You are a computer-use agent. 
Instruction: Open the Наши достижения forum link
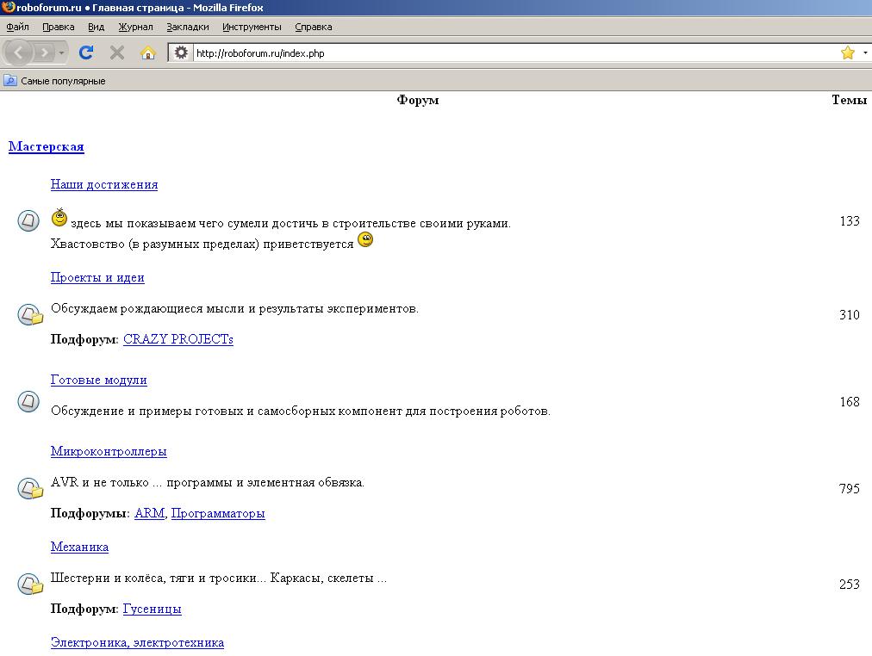tap(104, 184)
